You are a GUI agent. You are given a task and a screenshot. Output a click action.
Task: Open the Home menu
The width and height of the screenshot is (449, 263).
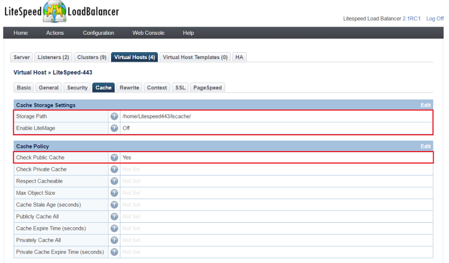point(20,33)
